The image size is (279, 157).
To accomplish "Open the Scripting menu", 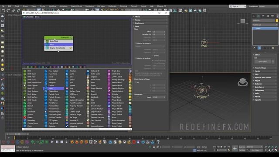I will click(x=123, y=6).
